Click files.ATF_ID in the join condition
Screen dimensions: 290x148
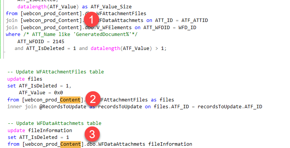[x=171, y=107]
